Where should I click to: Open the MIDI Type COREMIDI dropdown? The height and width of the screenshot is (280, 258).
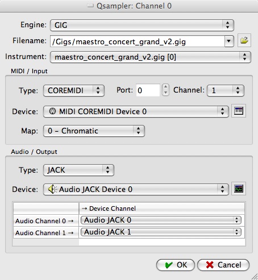tap(74, 90)
